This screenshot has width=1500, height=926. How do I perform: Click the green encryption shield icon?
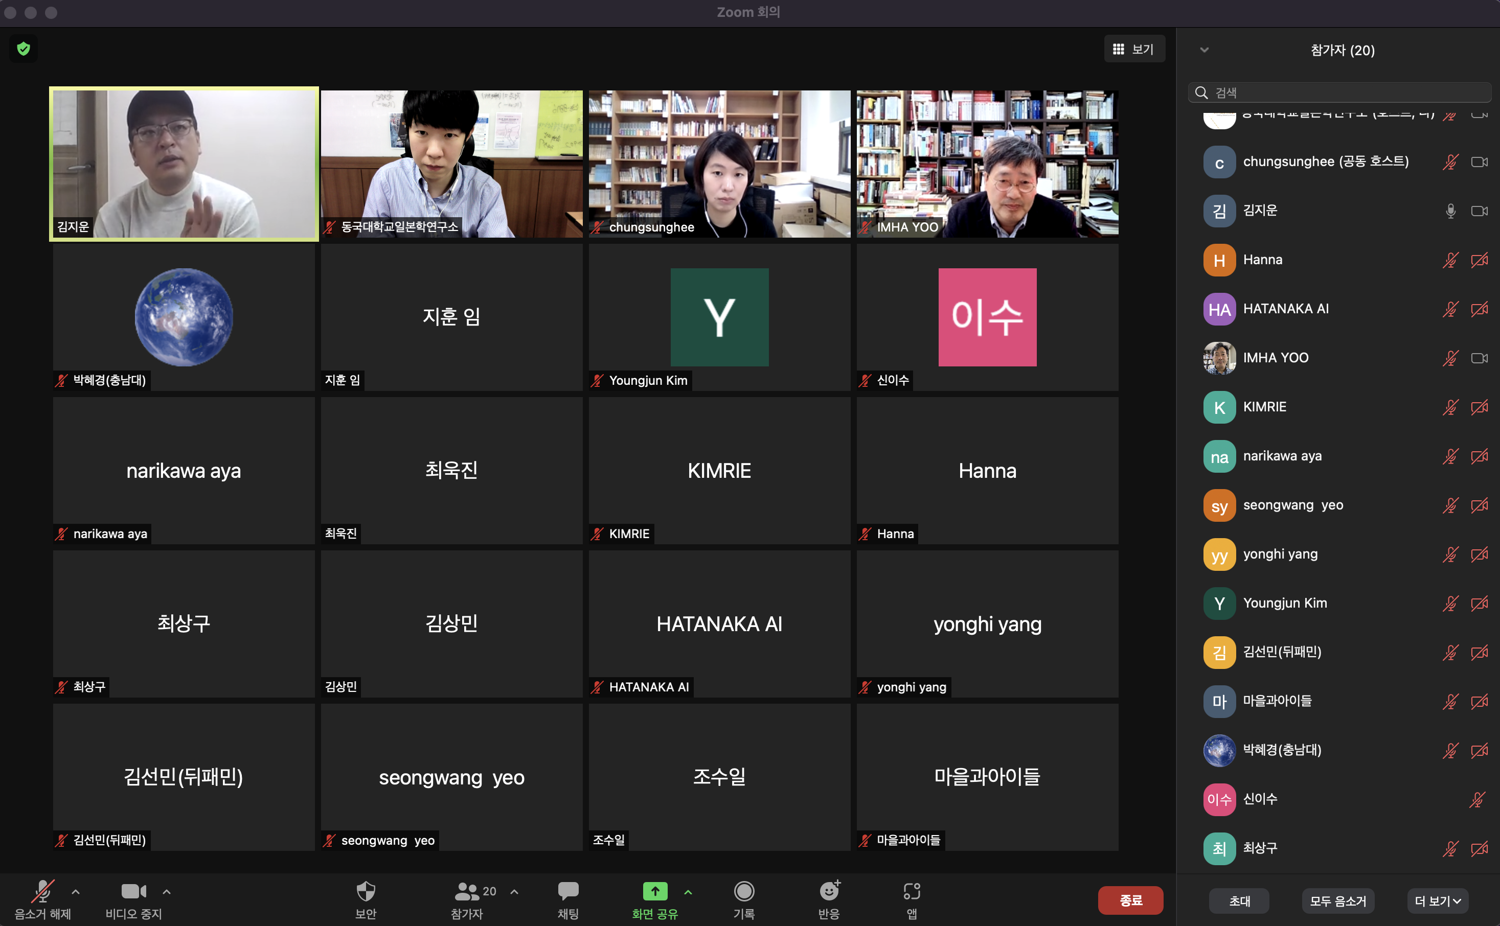coord(24,49)
